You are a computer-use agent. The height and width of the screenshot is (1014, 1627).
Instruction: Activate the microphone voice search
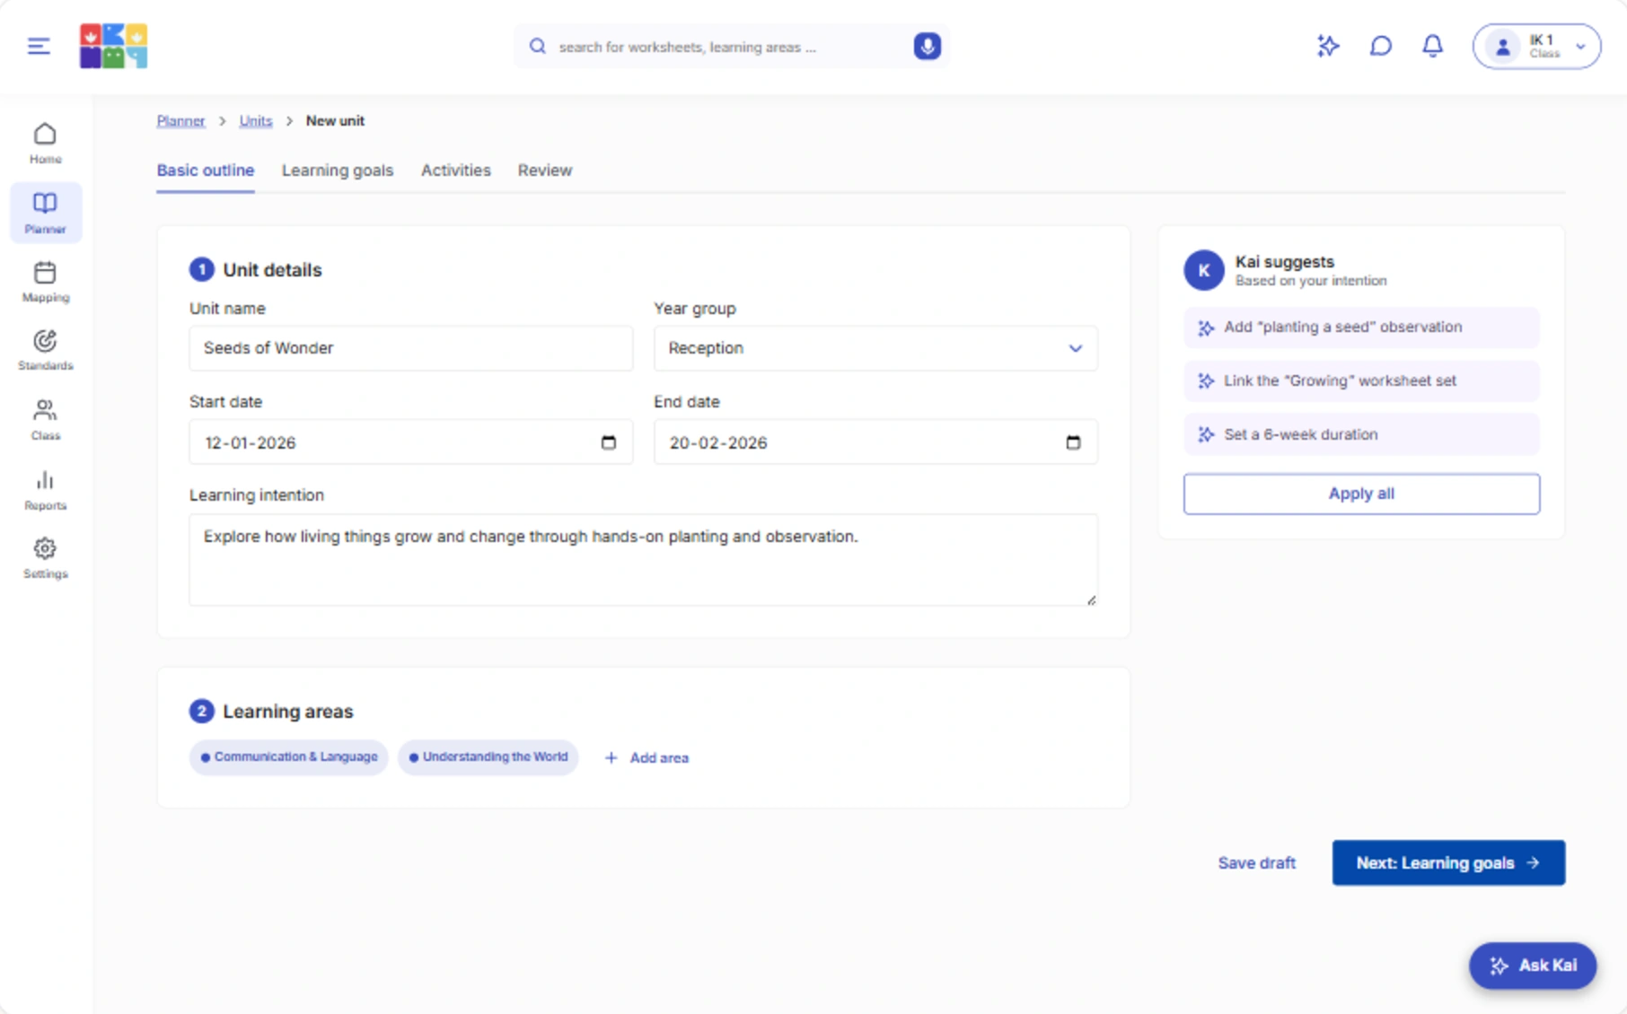tap(927, 46)
